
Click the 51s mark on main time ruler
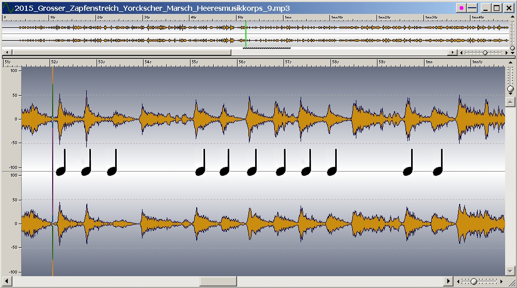pyautogui.click(x=7, y=62)
